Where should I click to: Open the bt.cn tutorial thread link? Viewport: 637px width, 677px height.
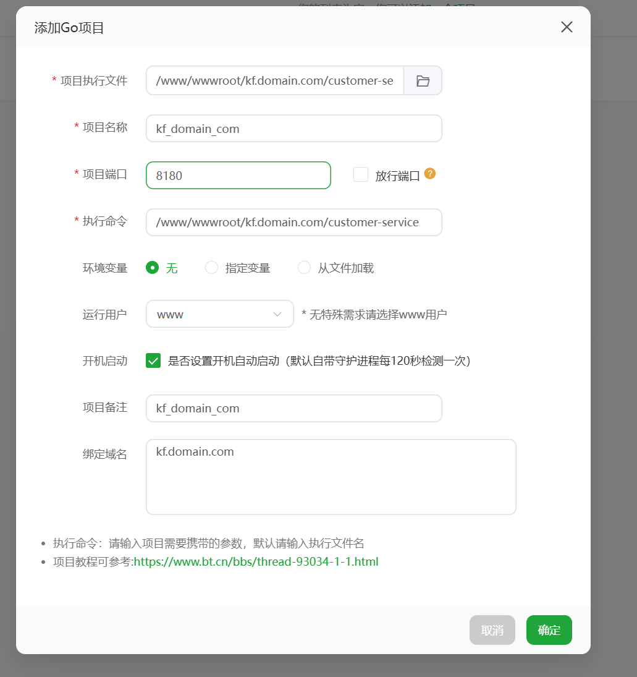point(256,562)
